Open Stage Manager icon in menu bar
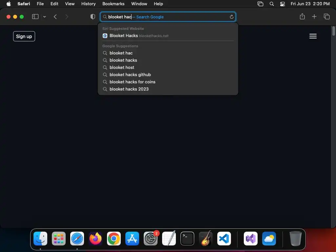This screenshot has width=336, height=252. [260, 4]
